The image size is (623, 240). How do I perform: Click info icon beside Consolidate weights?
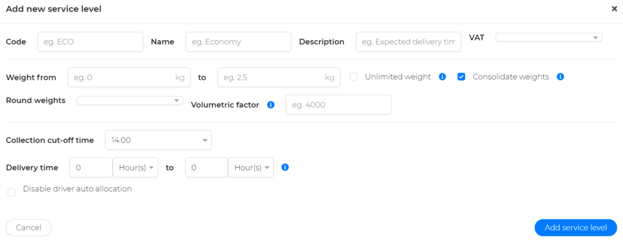(x=560, y=77)
